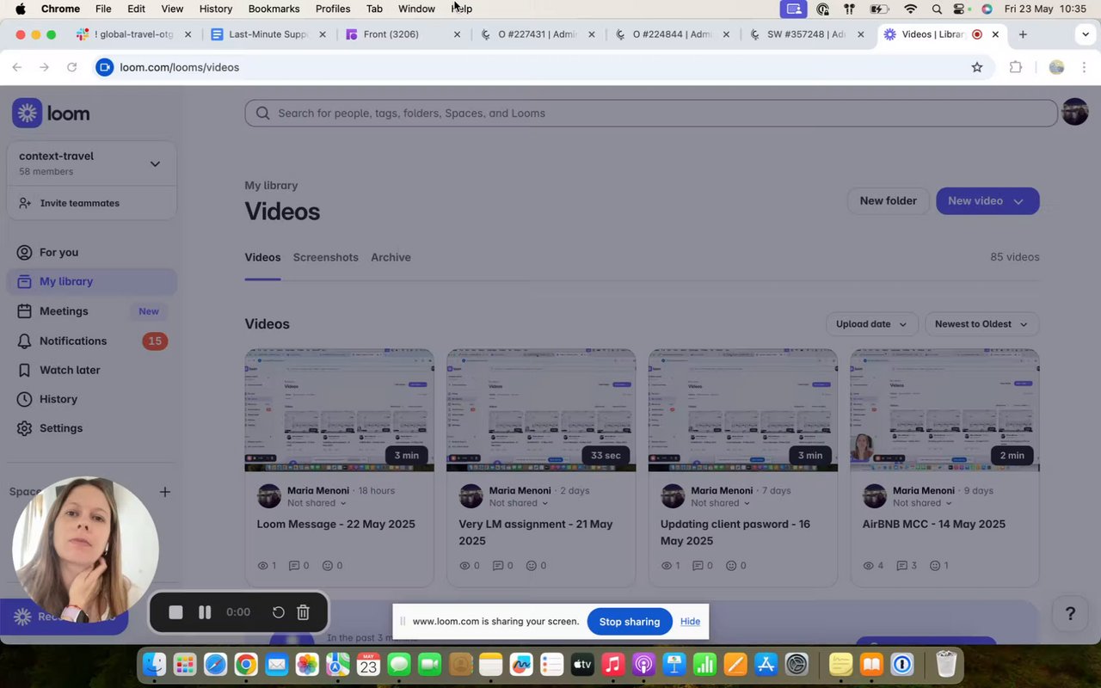Click comments icon on Loom Message card

pos(294,566)
